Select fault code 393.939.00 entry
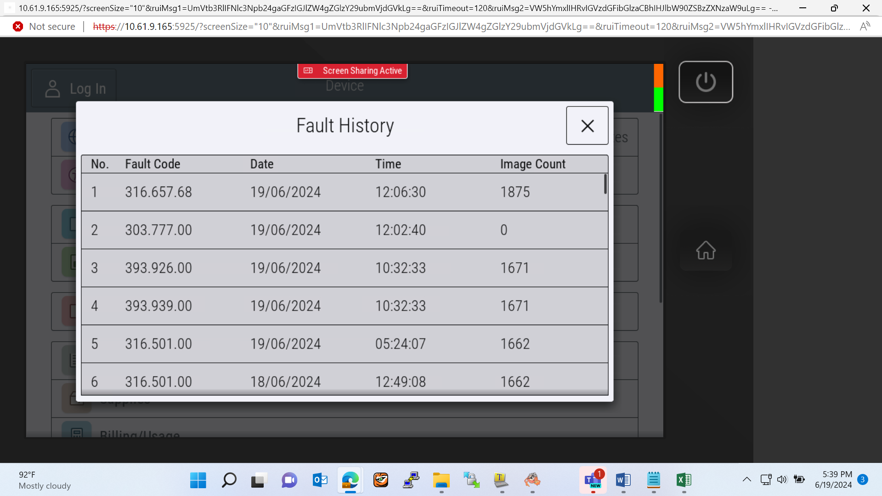 345,306
